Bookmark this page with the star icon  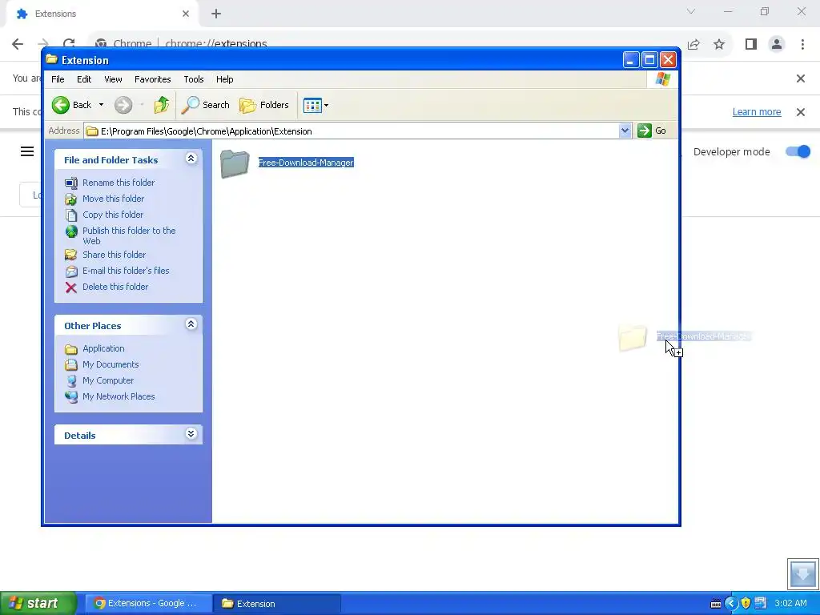pyautogui.click(x=719, y=45)
